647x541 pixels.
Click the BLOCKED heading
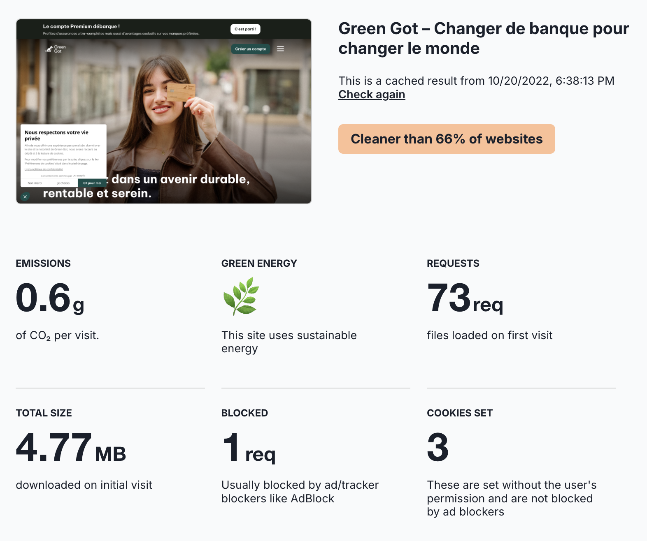point(244,413)
